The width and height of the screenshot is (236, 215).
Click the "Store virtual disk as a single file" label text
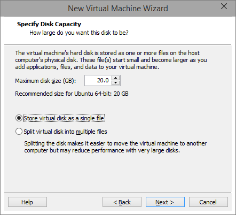click(64, 118)
